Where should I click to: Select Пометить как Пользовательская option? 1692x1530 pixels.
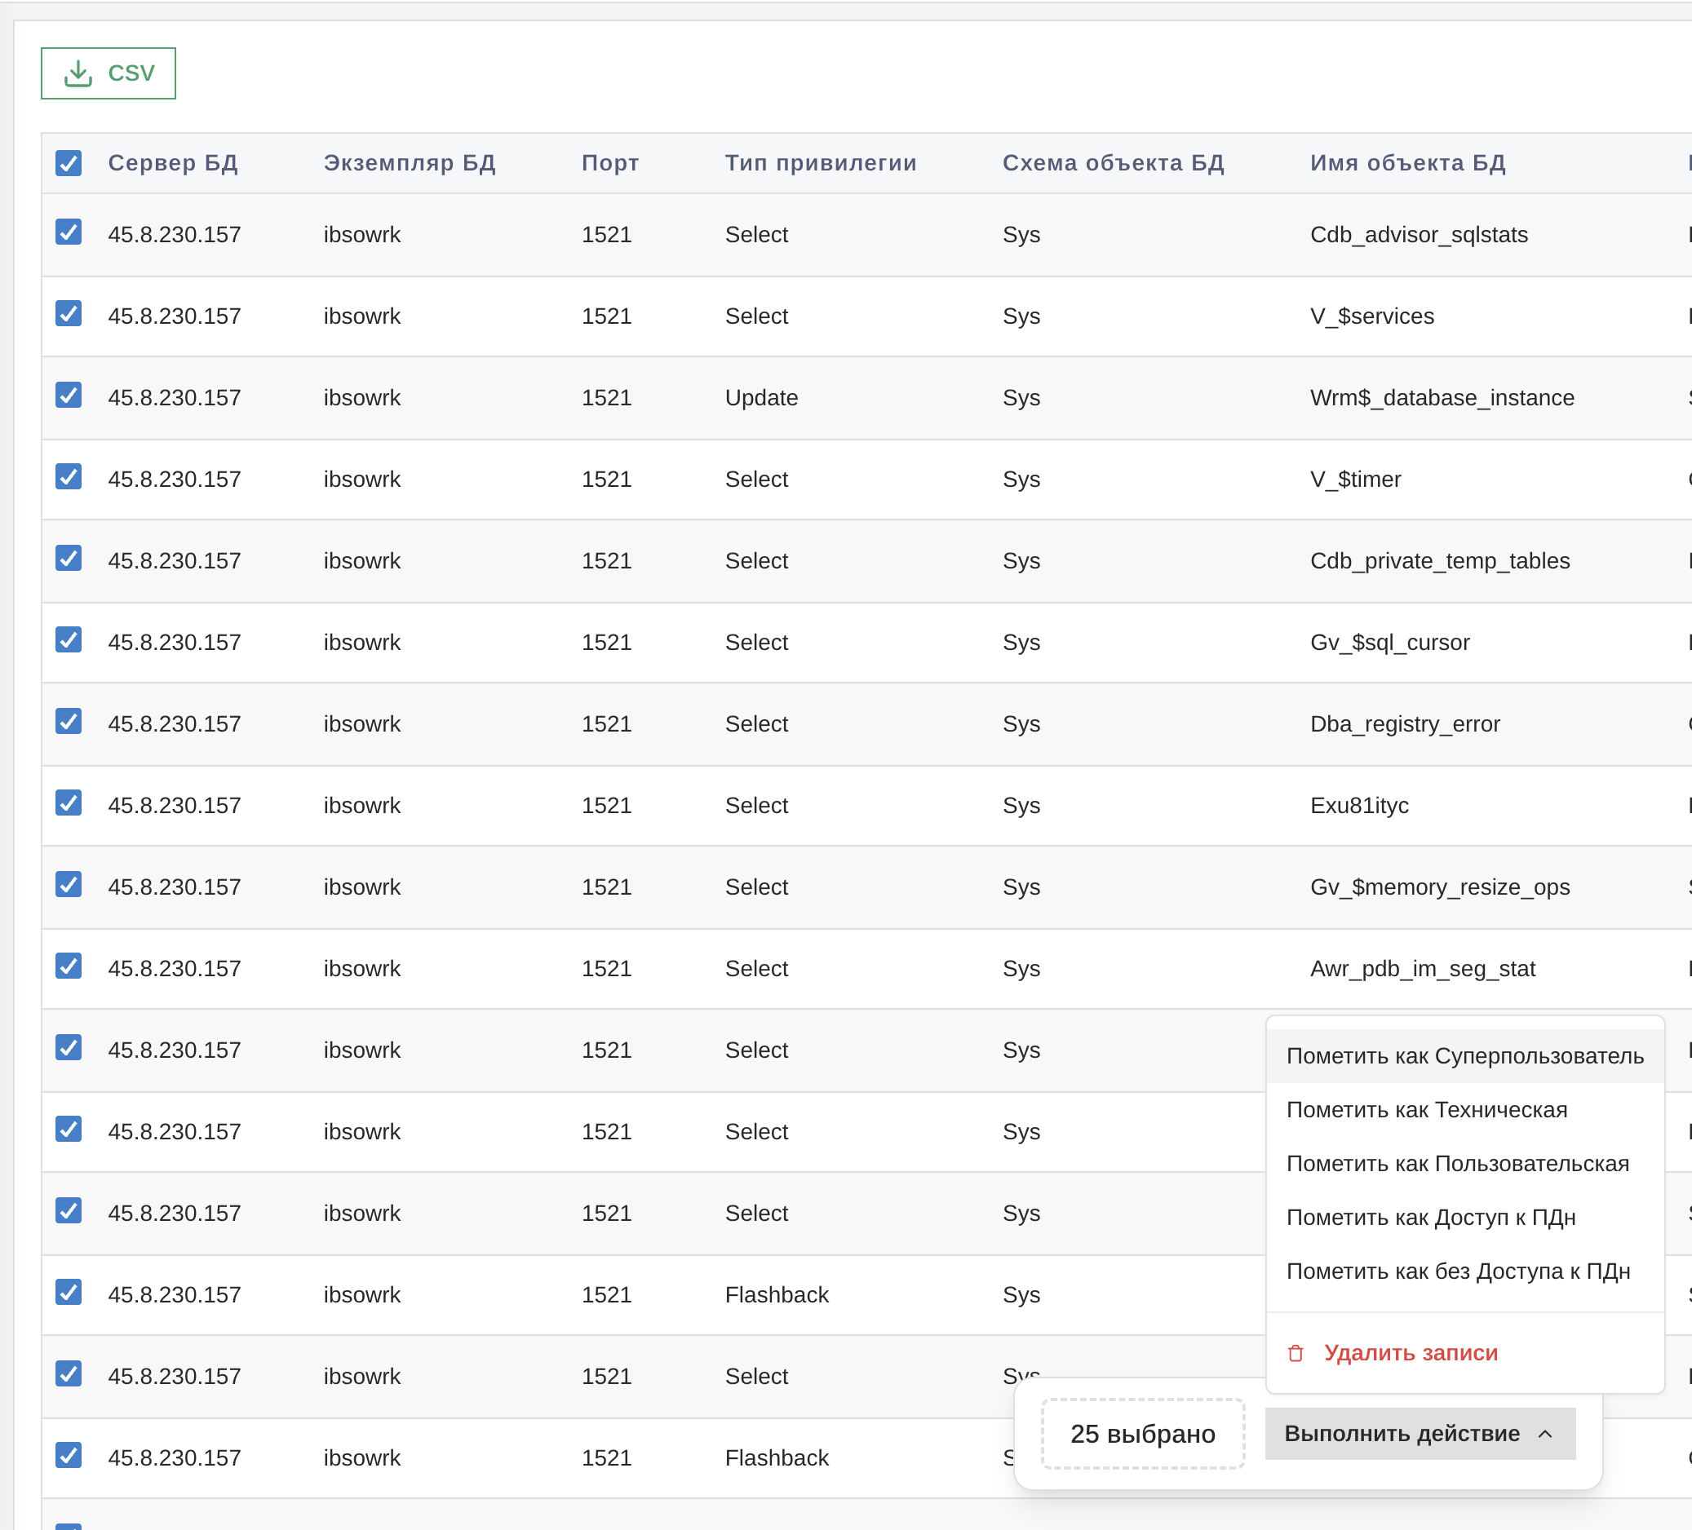[x=1457, y=1164]
